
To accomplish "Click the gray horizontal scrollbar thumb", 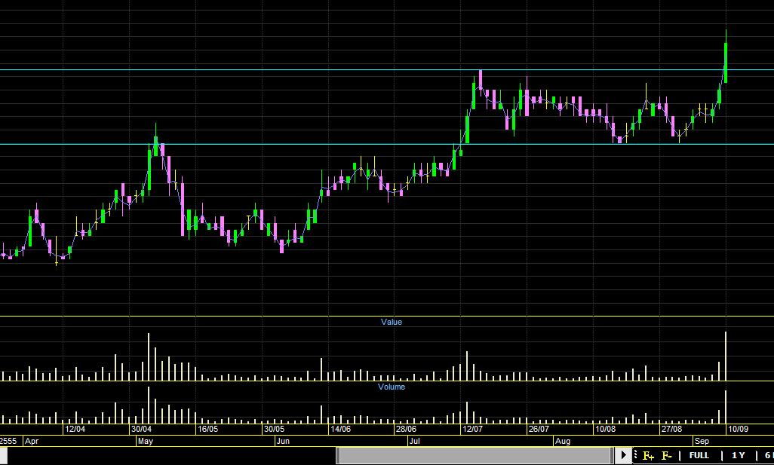I will [474, 456].
